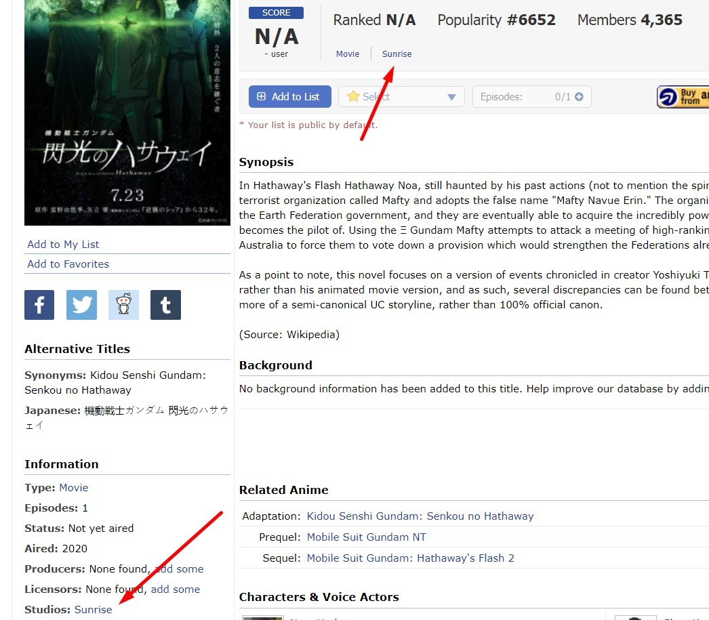Click the Movie link under ranking
The image size is (709, 620).
pyautogui.click(x=348, y=54)
